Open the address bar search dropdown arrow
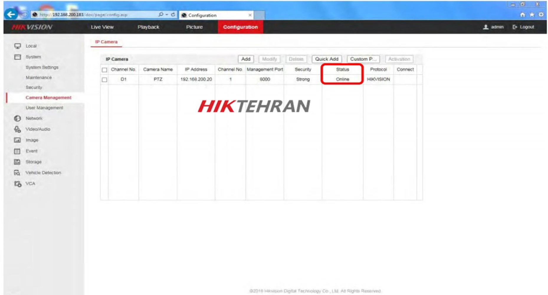Image resolution: width=548 pixels, height=295 pixels. (167, 15)
